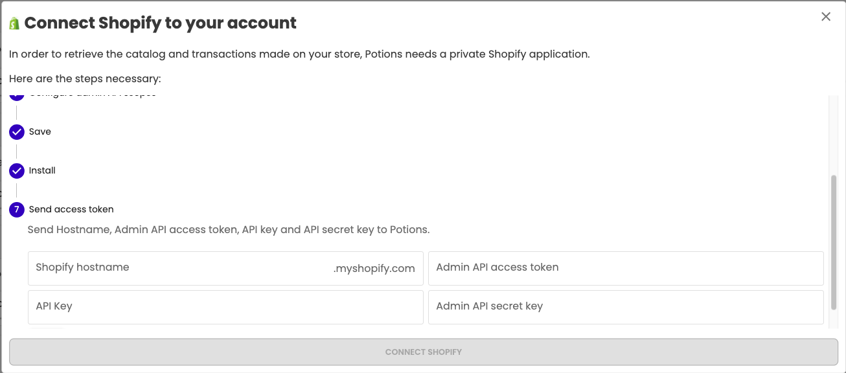
Task: Click the checkmark icon next to Save
Action: [x=17, y=132]
